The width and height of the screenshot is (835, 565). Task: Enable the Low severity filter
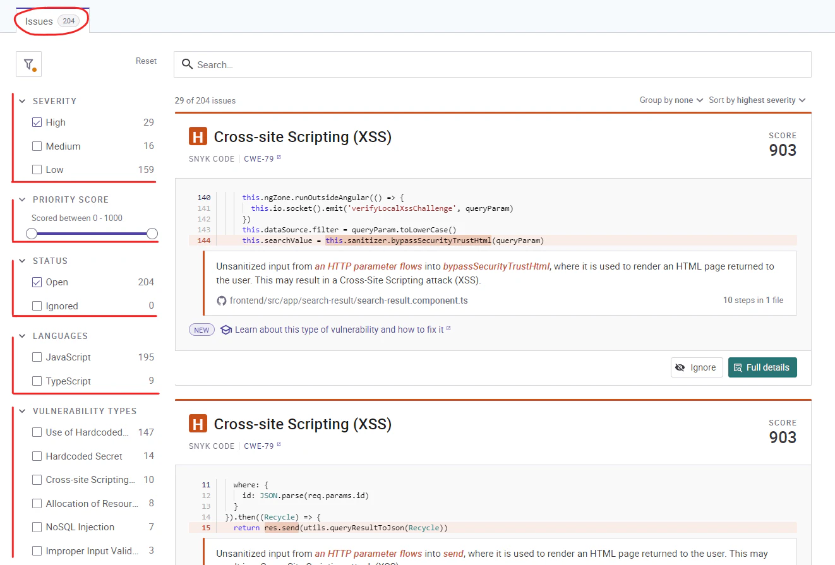pyautogui.click(x=37, y=170)
